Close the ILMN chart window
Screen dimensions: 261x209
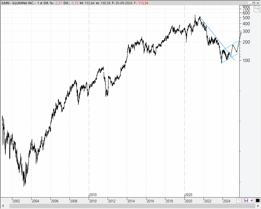(258, 3)
